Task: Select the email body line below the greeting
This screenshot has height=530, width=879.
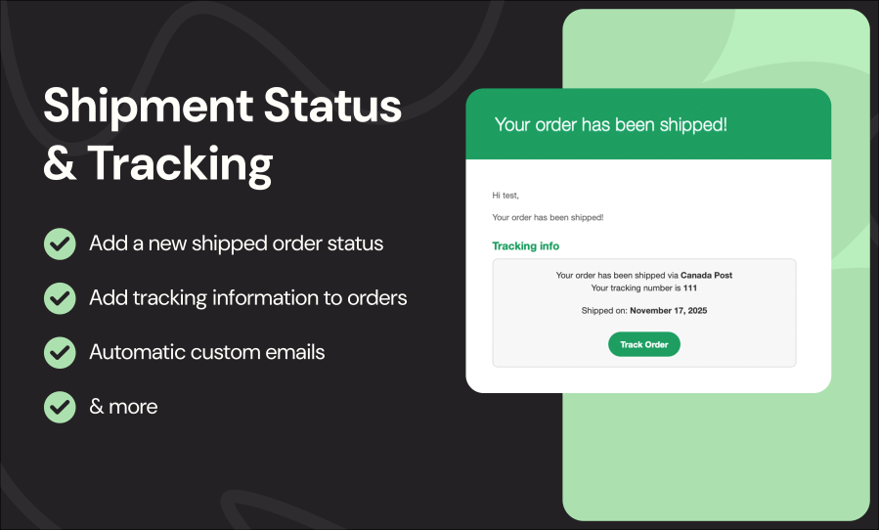Action: (548, 217)
